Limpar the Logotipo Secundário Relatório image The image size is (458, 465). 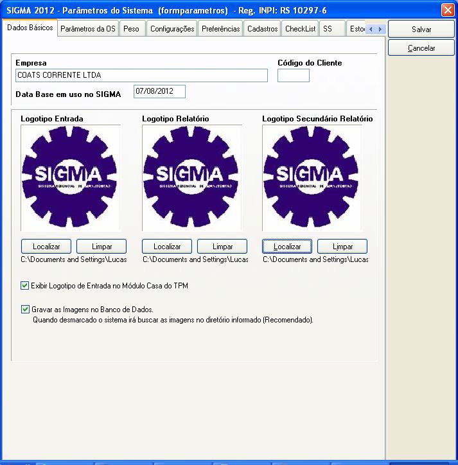tap(342, 247)
